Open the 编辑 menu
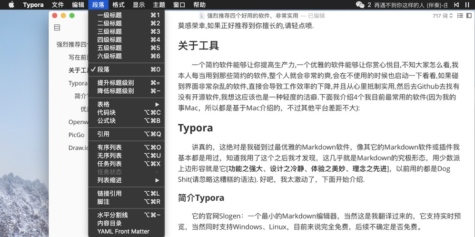475x237 pixels. (78, 5)
